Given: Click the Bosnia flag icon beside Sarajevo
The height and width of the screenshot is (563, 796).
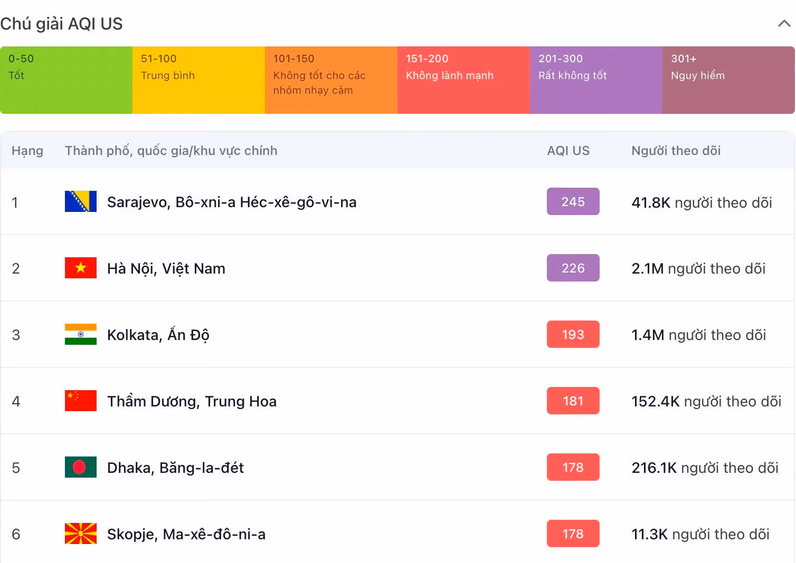Looking at the screenshot, I should [81, 201].
